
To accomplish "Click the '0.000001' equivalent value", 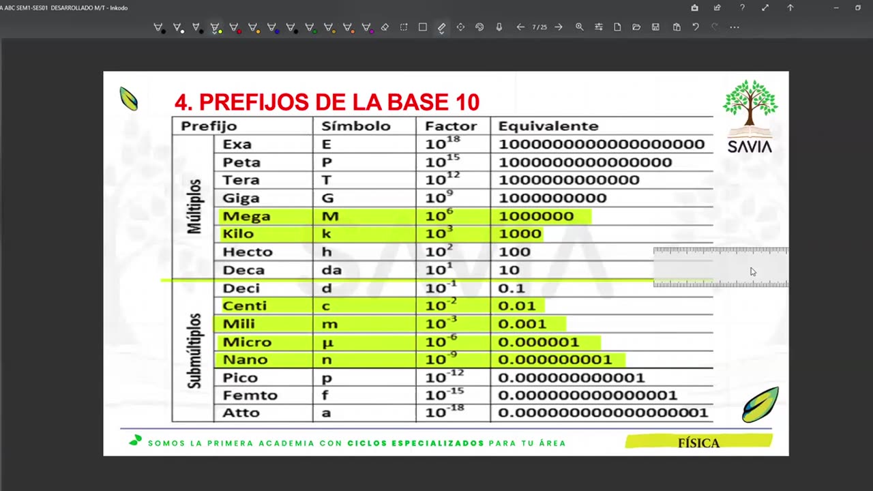I will (539, 342).
